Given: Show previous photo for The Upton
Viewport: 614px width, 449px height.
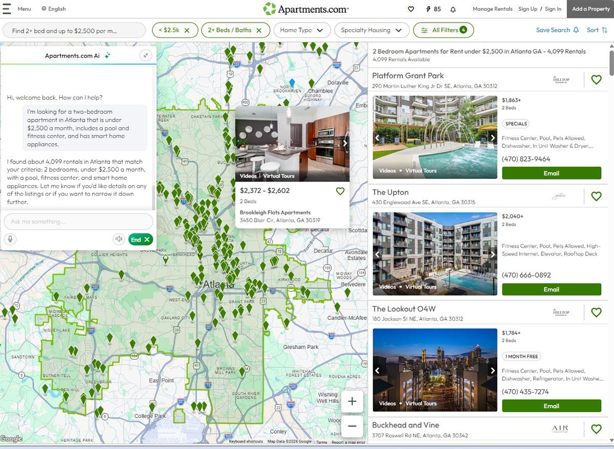Looking at the screenshot, I should pyautogui.click(x=378, y=254).
